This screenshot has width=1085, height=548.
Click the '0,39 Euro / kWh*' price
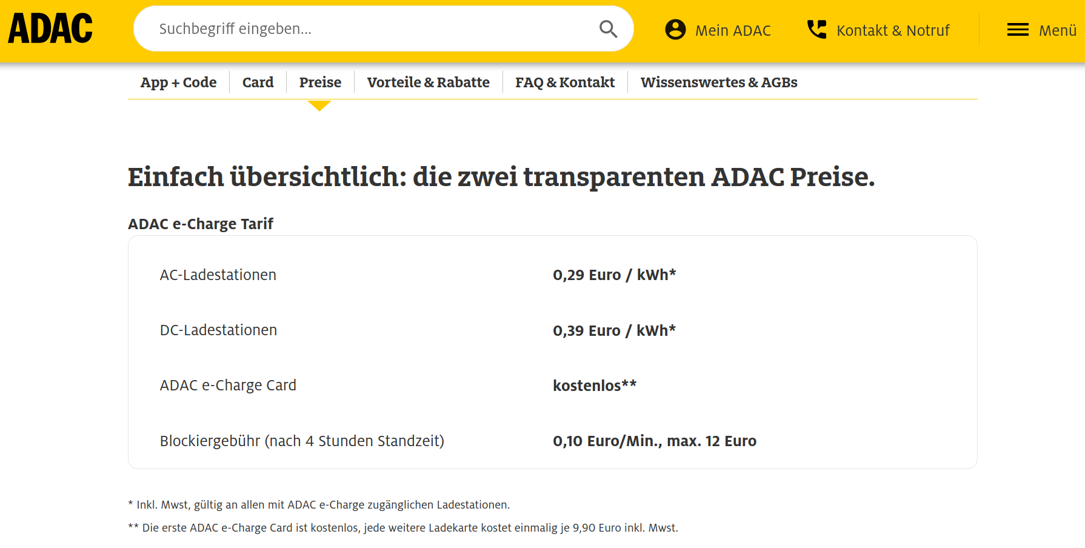(x=614, y=330)
